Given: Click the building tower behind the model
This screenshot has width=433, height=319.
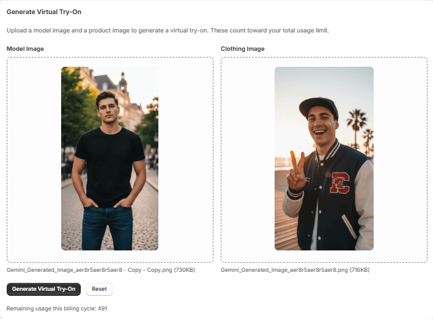Looking at the screenshot, I should (x=123, y=83).
